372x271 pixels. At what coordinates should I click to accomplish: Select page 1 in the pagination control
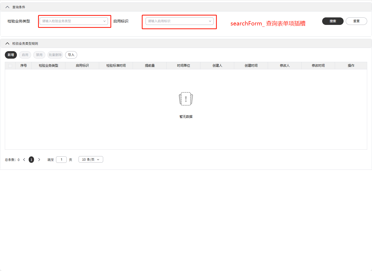pos(31,159)
